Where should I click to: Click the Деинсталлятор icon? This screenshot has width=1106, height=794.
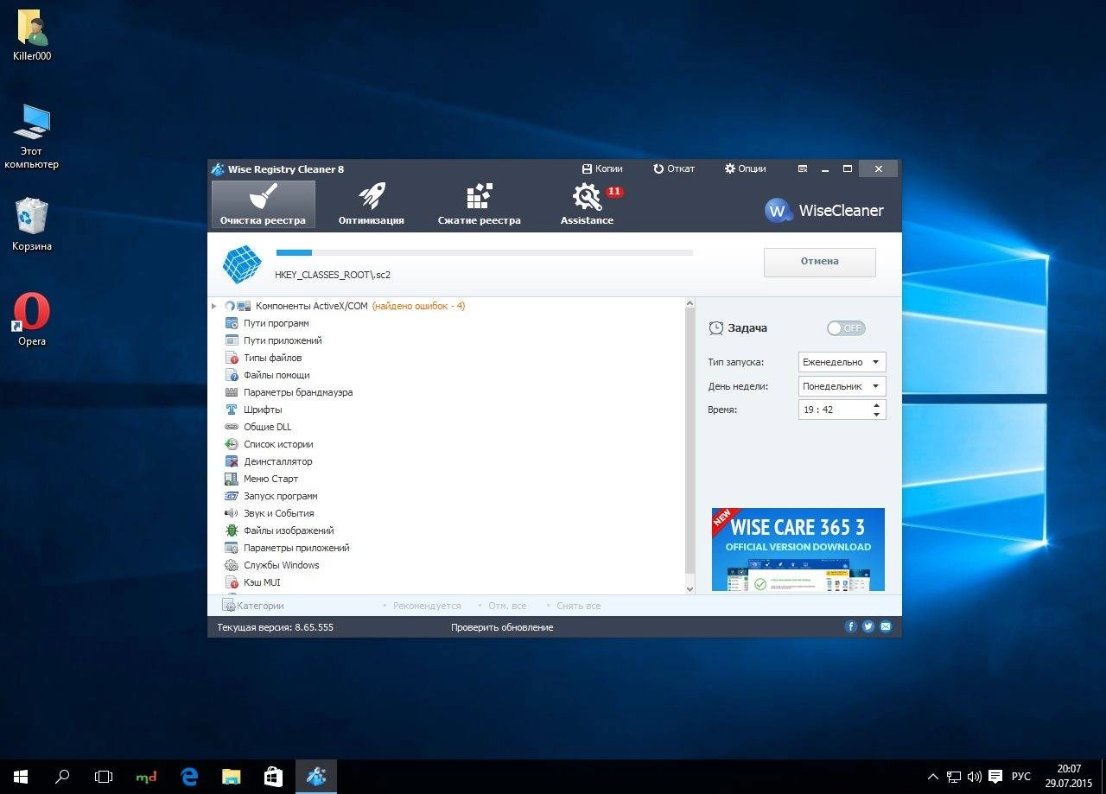coord(232,461)
